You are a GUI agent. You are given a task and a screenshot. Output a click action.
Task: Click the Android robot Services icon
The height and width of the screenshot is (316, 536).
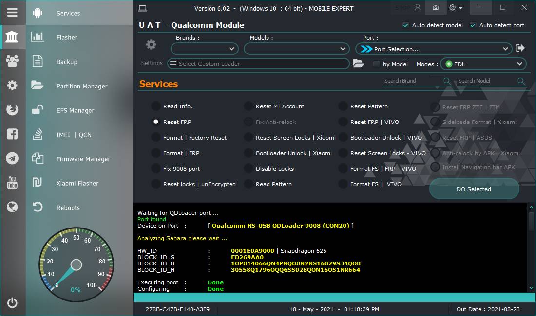point(37,13)
